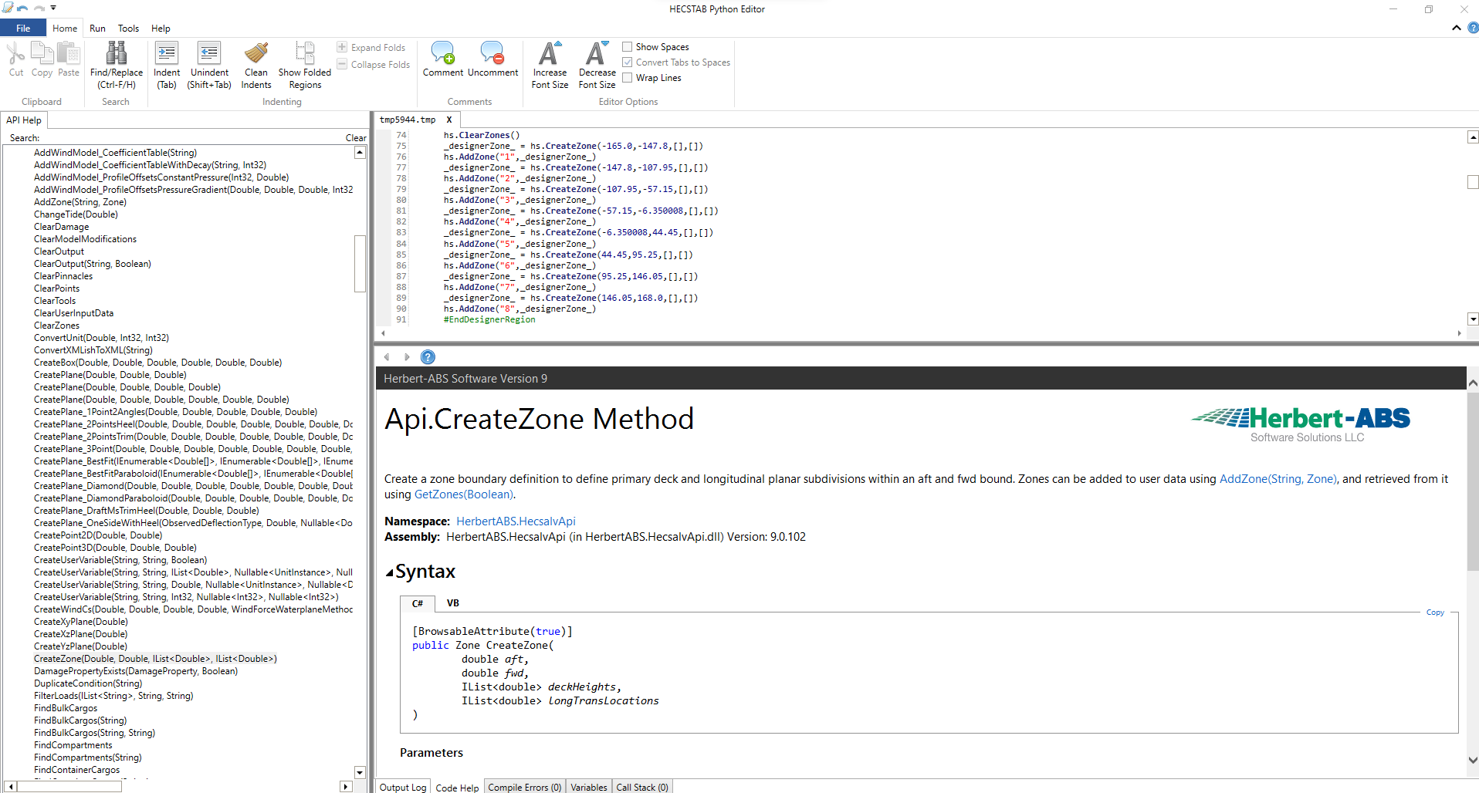Click the Collapse Folds minus icon

point(342,64)
